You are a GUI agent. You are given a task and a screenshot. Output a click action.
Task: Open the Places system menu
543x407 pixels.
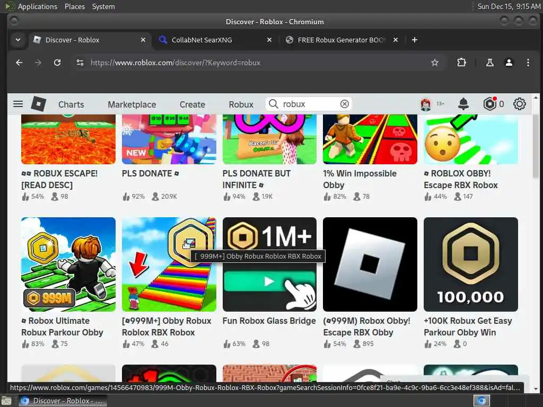coord(75,6)
